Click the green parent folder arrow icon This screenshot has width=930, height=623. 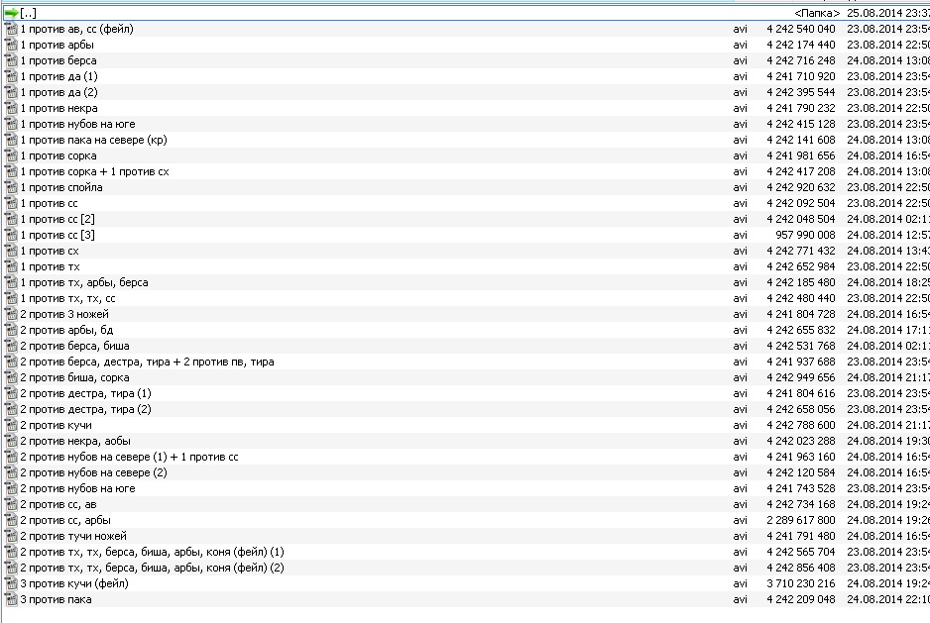tap(11, 13)
